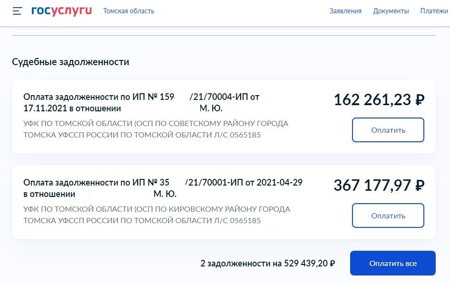The width and height of the screenshot is (450, 285).
Task: Click the total 2 задолженности на 529 439,20 ₽
Action: 267,263
